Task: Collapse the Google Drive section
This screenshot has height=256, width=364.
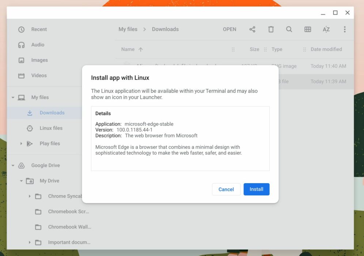Action: 13,165
